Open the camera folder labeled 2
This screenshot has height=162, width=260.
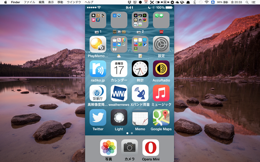point(140,20)
